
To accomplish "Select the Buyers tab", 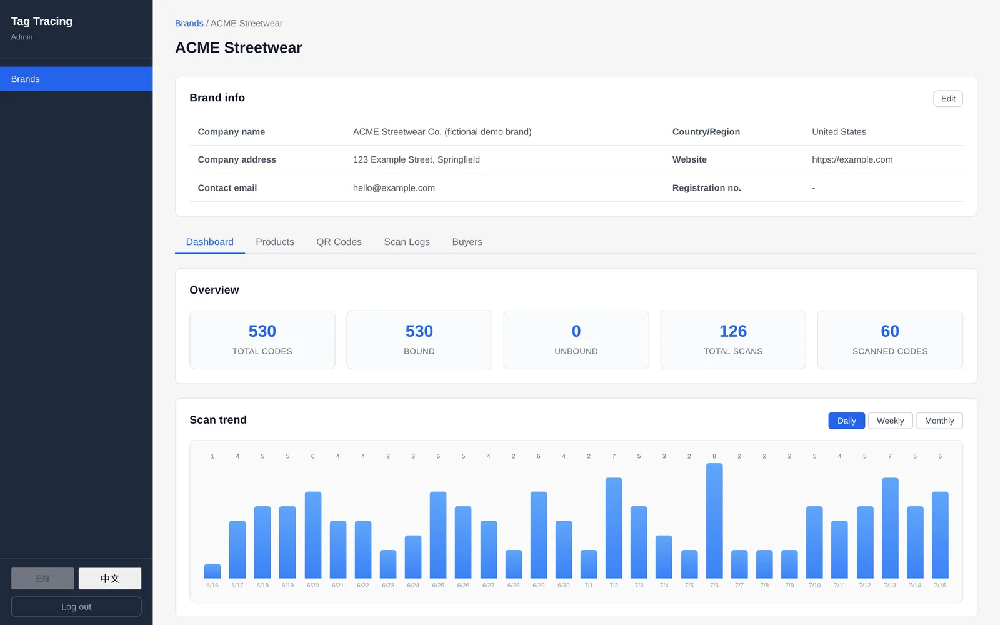I will click(467, 242).
